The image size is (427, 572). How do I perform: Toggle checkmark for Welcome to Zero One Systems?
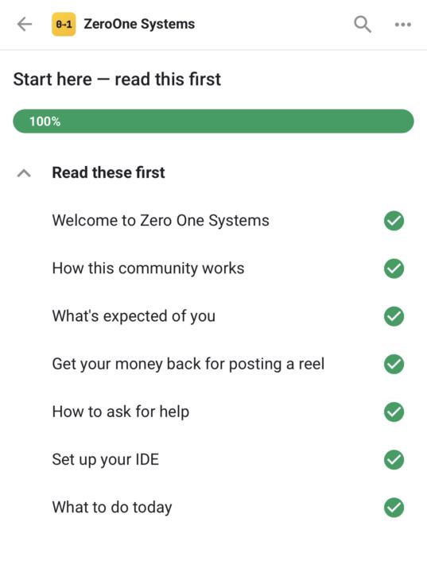394,221
